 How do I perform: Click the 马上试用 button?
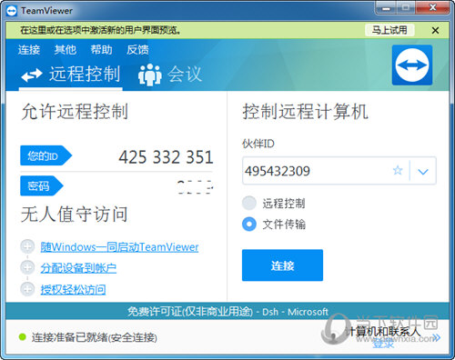(389, 30)
